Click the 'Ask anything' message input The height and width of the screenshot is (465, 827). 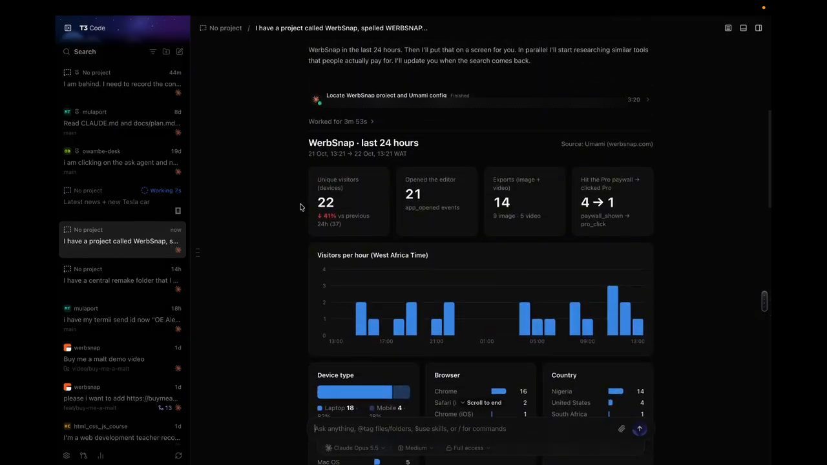click(462, 429)
